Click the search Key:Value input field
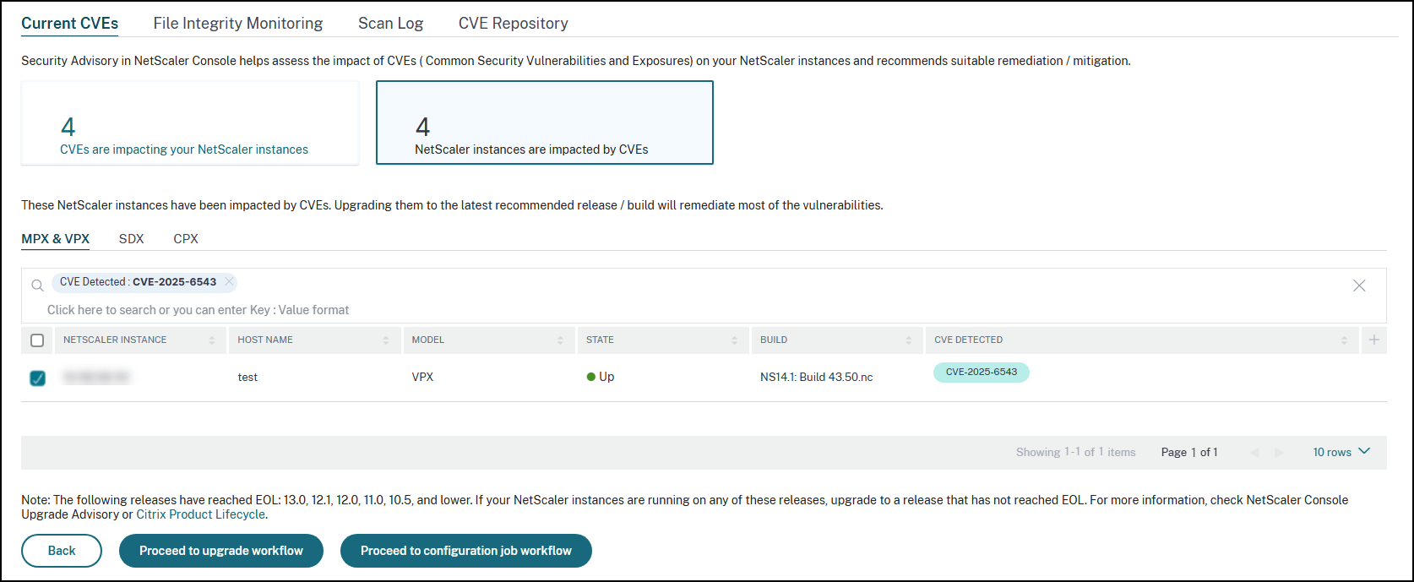 [x=198, y=310]
